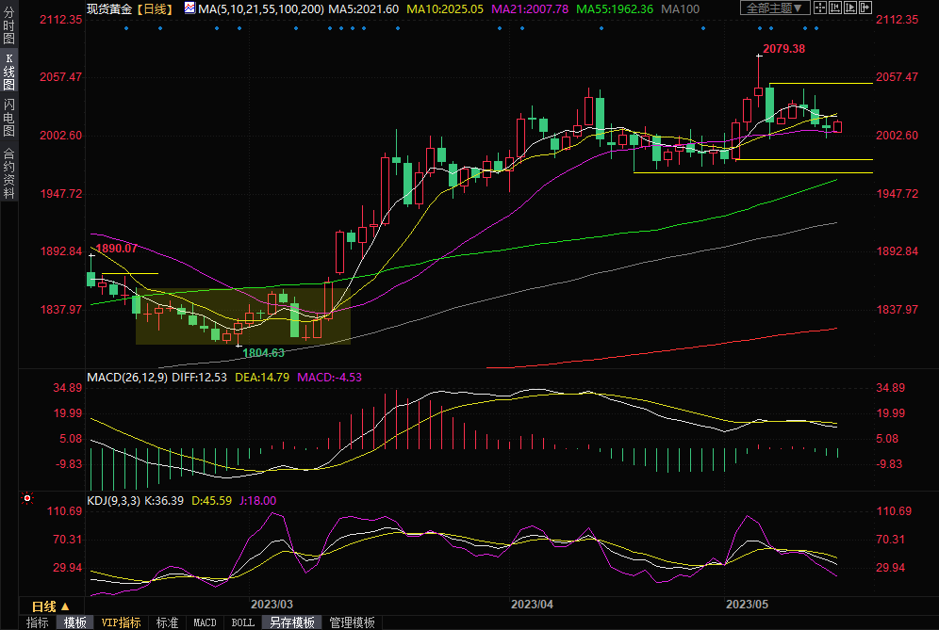Select the yellow highlighted rectangle on chart

pos(243,316)
